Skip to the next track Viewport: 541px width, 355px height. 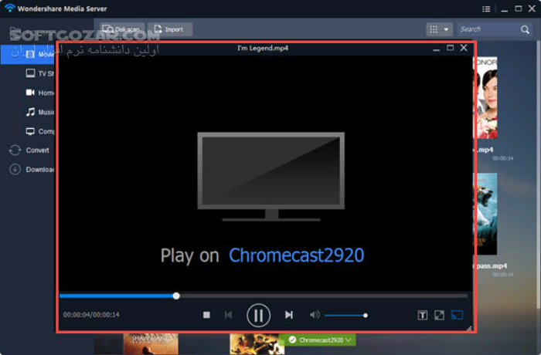coord(289,315)
